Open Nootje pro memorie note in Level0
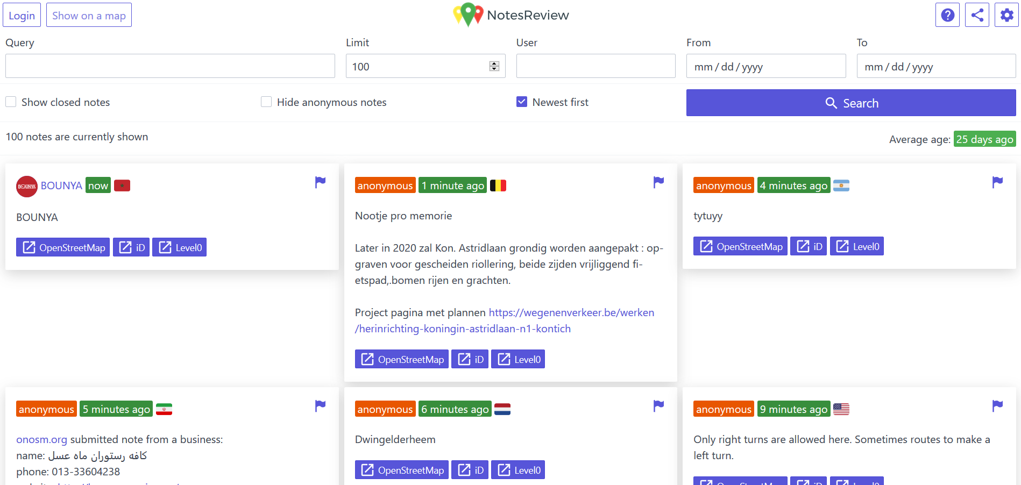 518,359
